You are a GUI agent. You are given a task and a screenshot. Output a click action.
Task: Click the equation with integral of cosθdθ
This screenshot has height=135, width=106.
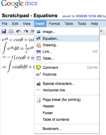pyautogui.click(x=18, y=67)
